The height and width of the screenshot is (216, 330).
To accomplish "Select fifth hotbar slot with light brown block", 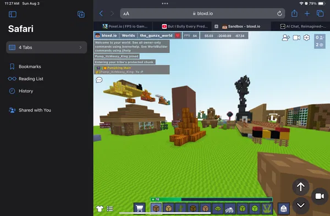I will click(x=205, y=208).
